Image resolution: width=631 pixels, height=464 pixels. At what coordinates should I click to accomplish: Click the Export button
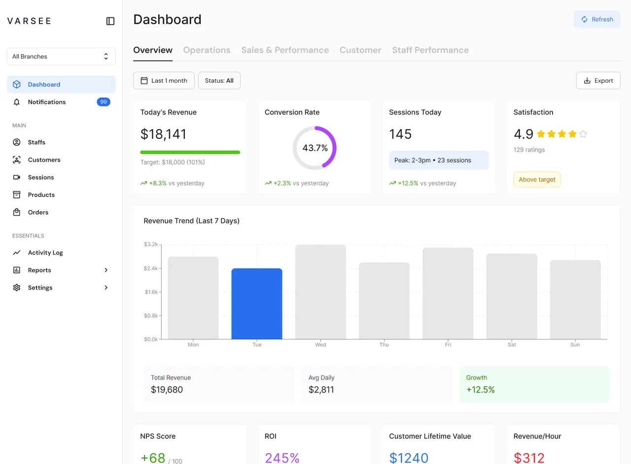tap(598, 80)
